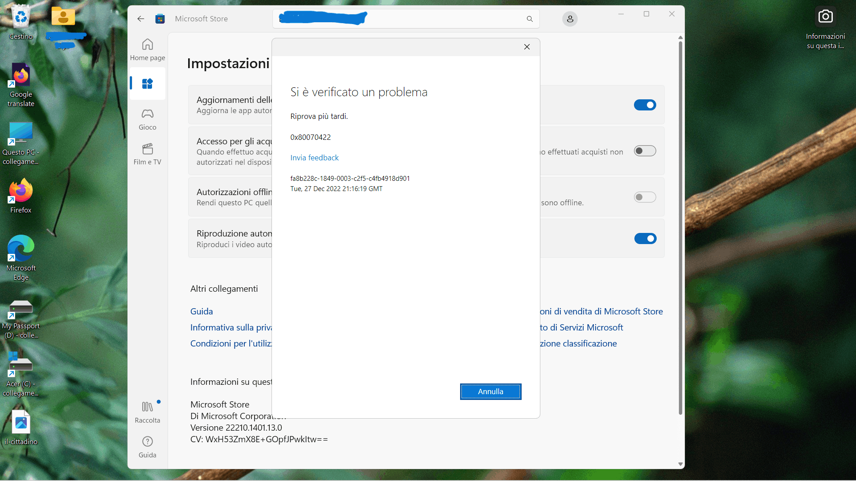Click the settings page vertical scrollbar
Screen dimensions: 856x481
680,223
